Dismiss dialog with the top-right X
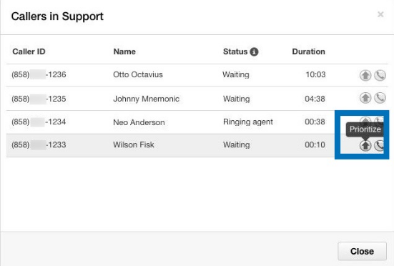The image size is (394, 266). 380,14
